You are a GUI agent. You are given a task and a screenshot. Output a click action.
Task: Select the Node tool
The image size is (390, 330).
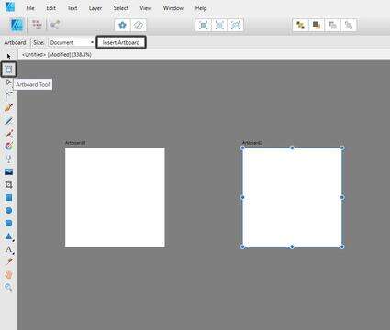coord(8,82)
